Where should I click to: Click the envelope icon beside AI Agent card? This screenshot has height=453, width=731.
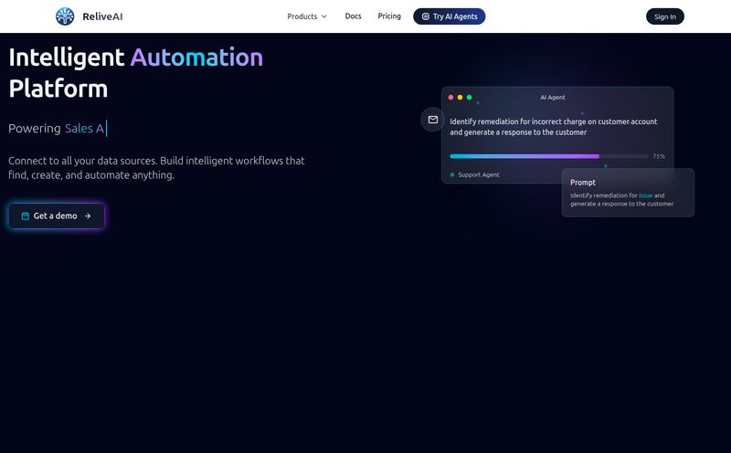[x=432, y=120]
